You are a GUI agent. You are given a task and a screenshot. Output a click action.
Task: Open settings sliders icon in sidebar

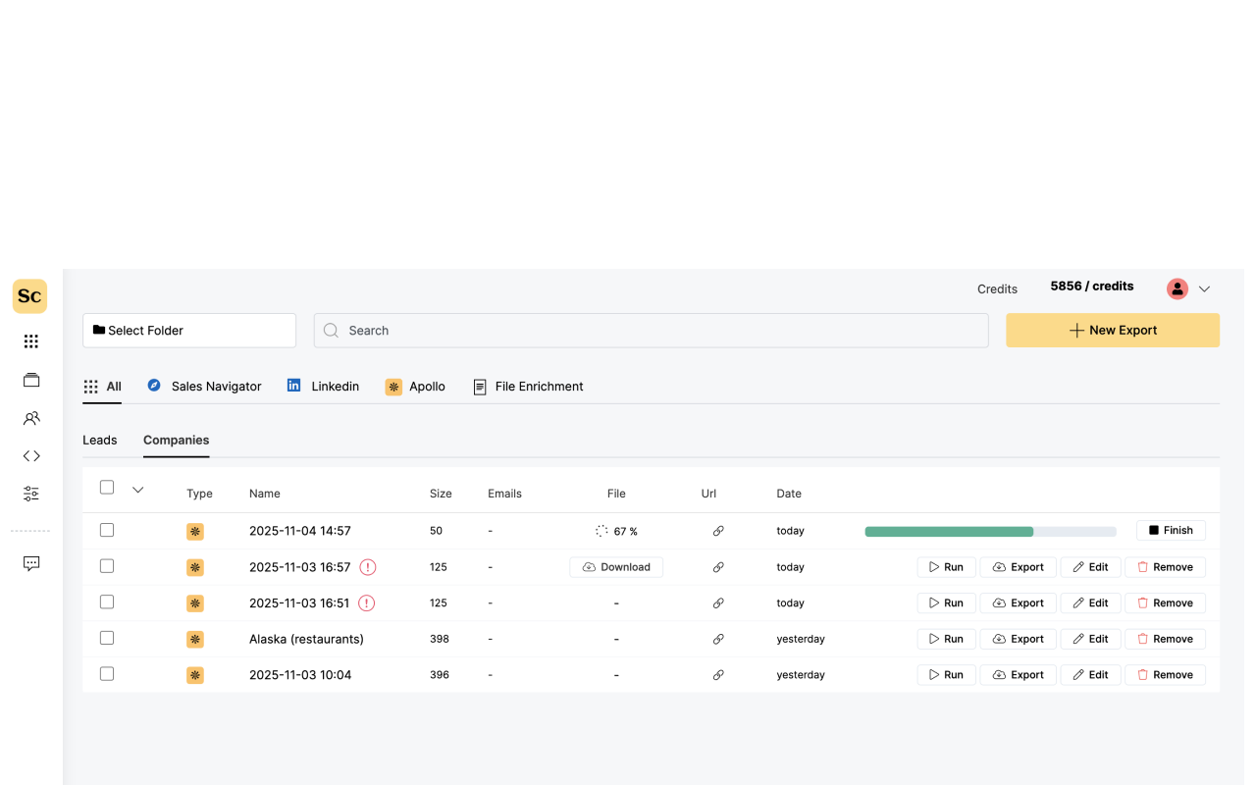click(x=30, y=494)
